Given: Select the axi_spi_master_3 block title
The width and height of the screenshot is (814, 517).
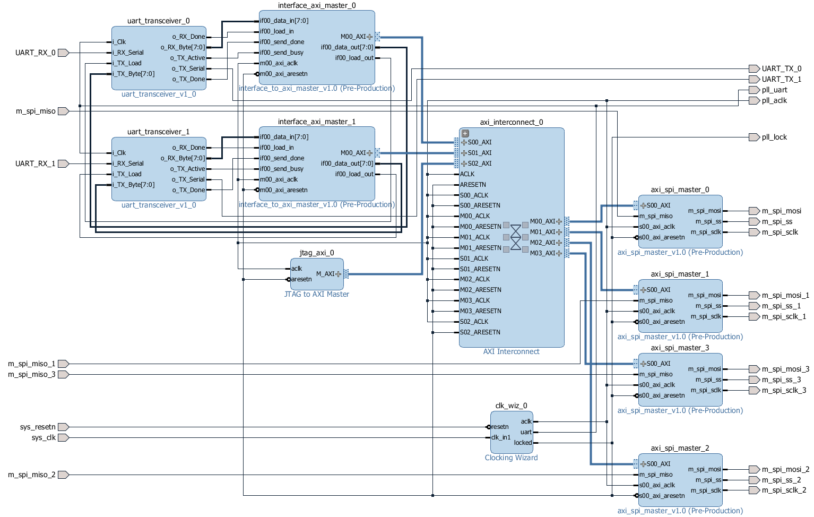Looking at the screenshot, I should pyautogui.click(x=680, y=348).
